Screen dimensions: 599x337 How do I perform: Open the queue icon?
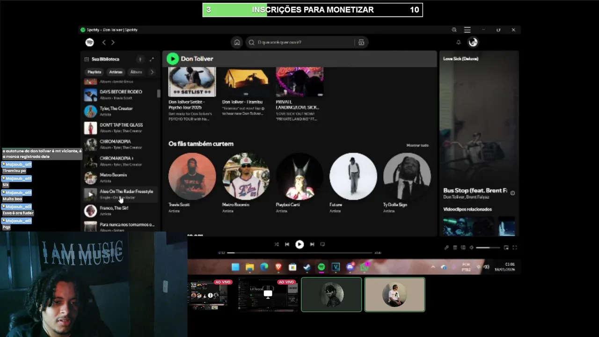tap(455, 248)
